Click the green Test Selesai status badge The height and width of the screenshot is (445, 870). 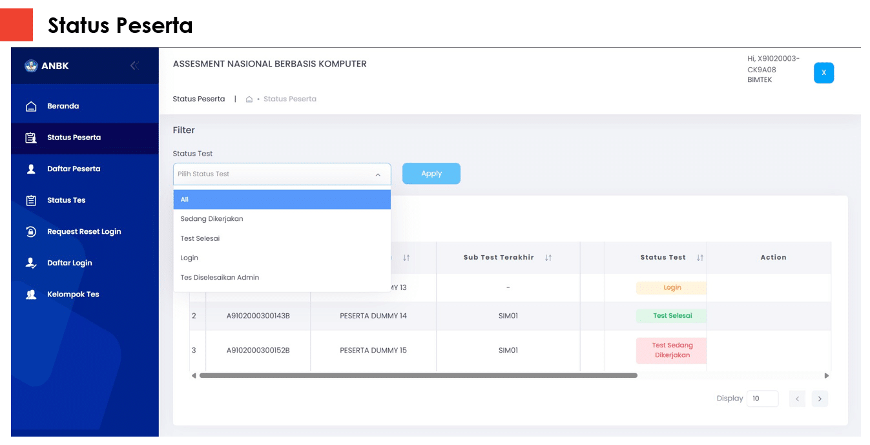click(x=671, y=316)
